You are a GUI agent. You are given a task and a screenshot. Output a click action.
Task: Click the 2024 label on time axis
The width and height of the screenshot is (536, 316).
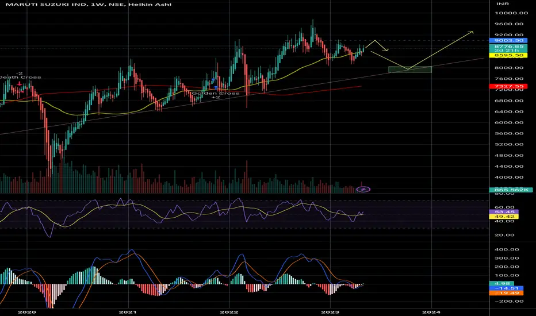(431, 312)
